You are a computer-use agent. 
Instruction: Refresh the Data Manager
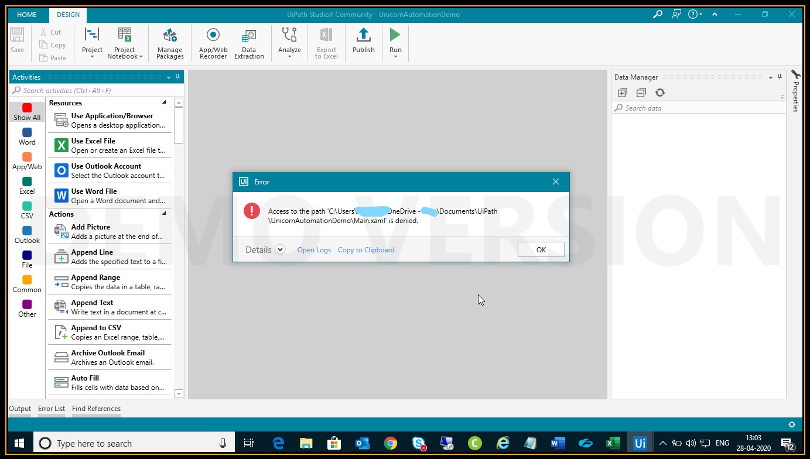tap(660, 93)
